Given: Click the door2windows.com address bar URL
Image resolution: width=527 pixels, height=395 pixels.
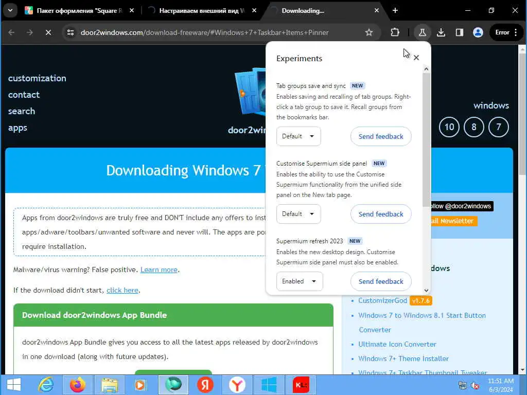Looking at the screenshot, I should coord(204,32).
